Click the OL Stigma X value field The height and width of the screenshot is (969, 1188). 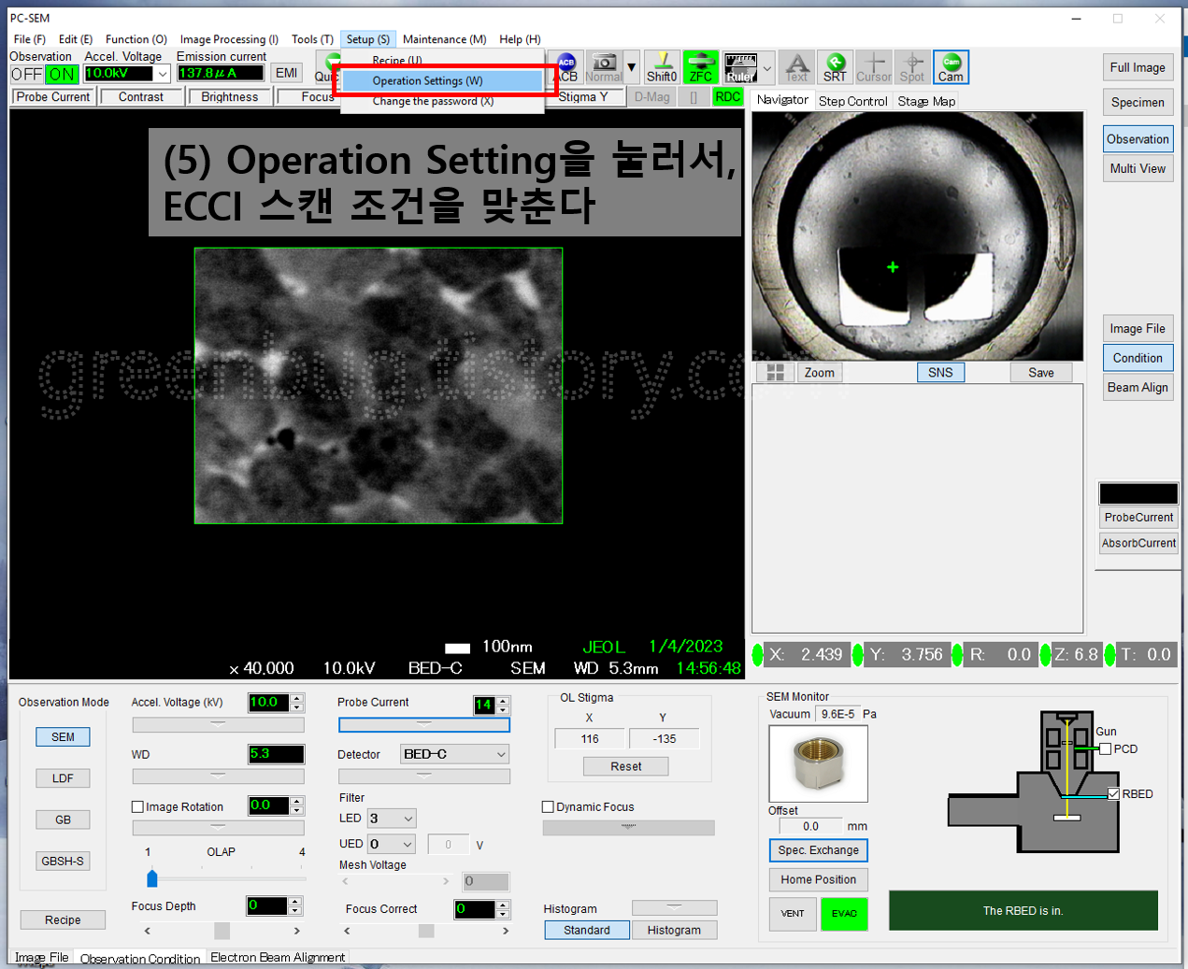tap(590, 738)
